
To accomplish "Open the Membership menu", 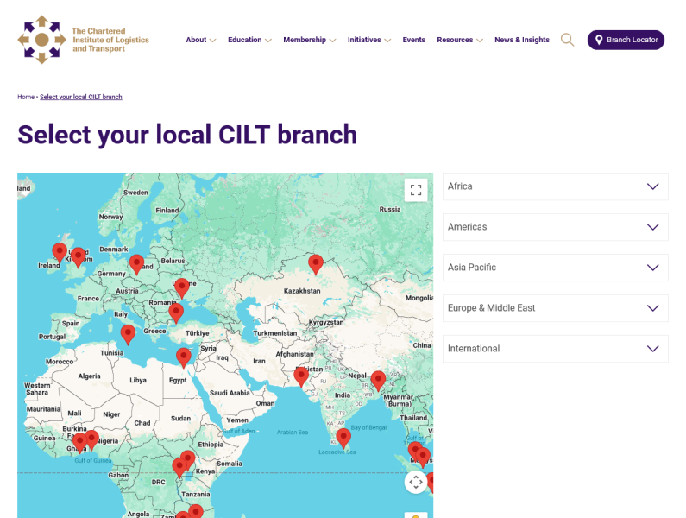I will pyautogui.click(x=309, y=40).
